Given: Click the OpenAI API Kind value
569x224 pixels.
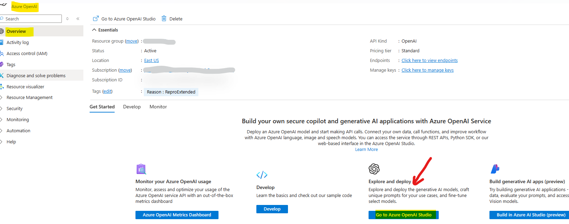Looking at the screenshot, I should click(409, 41).
